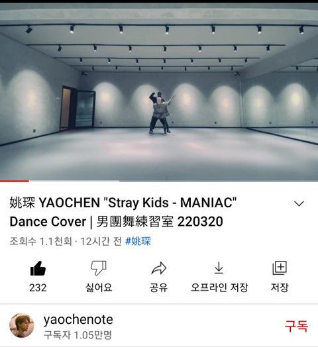The width and height of the screenshot is (318, 347).
Task: Expand the video description chevron
Action: 299,203
